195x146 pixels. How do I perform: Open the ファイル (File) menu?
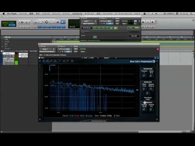(x=23, y=14)
